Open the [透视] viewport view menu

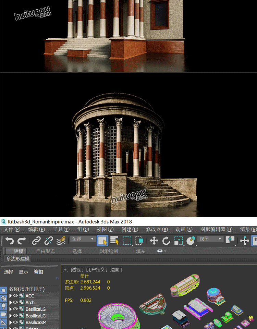77,270
